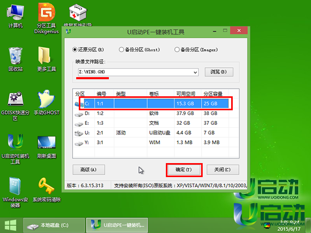Click 可用空间 column header
The height and width of the screenshot is (233, 311).
click(x=186, y=94)
